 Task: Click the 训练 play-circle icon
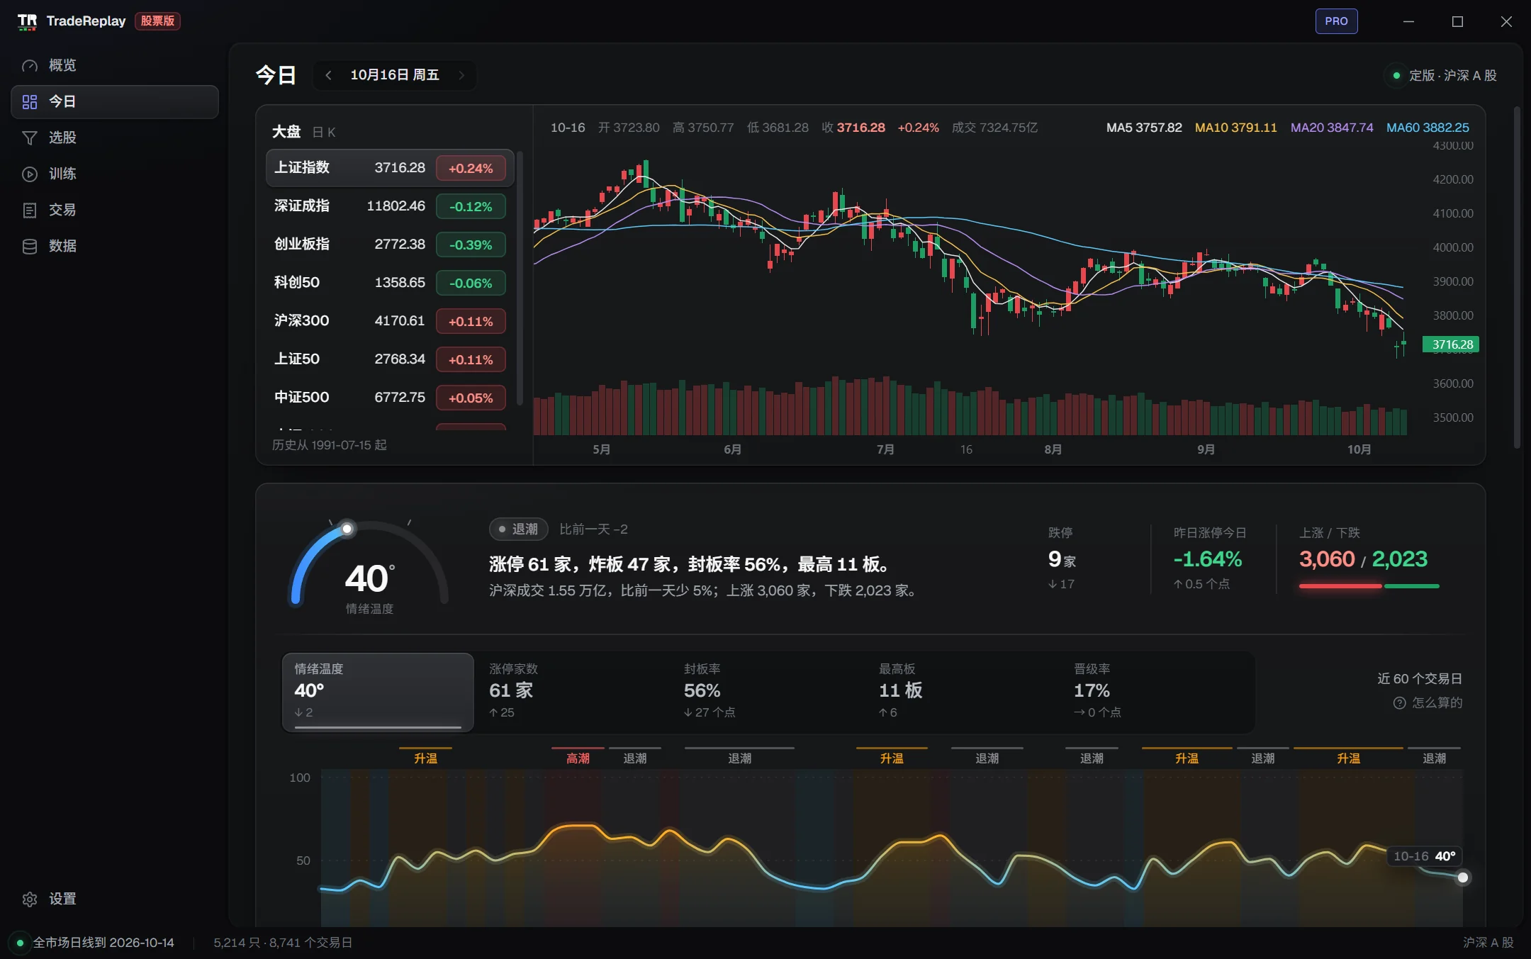[x=30, y=174]
